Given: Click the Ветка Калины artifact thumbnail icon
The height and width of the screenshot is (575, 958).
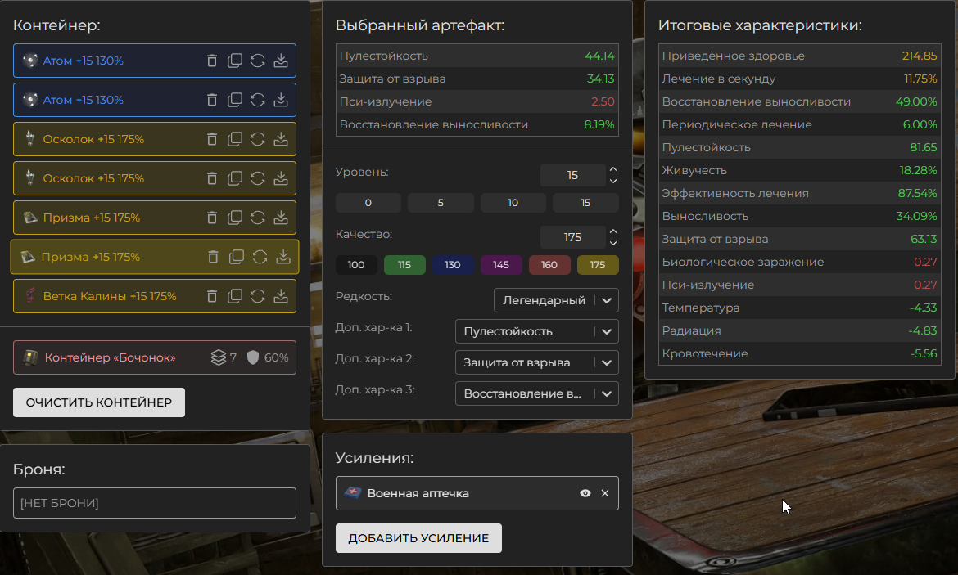Looking at the screenshot, I should click(30, 296).
